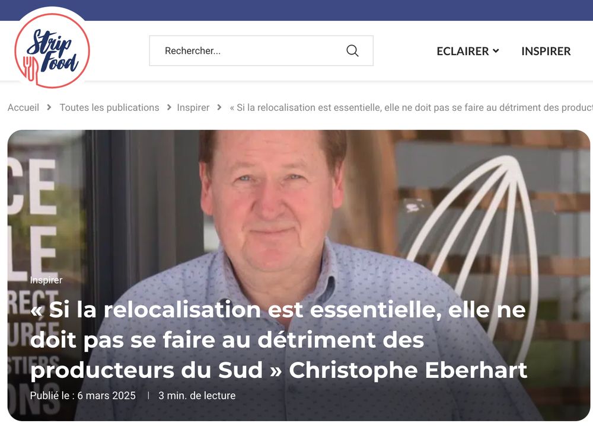Click the dark blue top banner bar
This screenshot has height=430, width=593.
(x=296, y=10)
